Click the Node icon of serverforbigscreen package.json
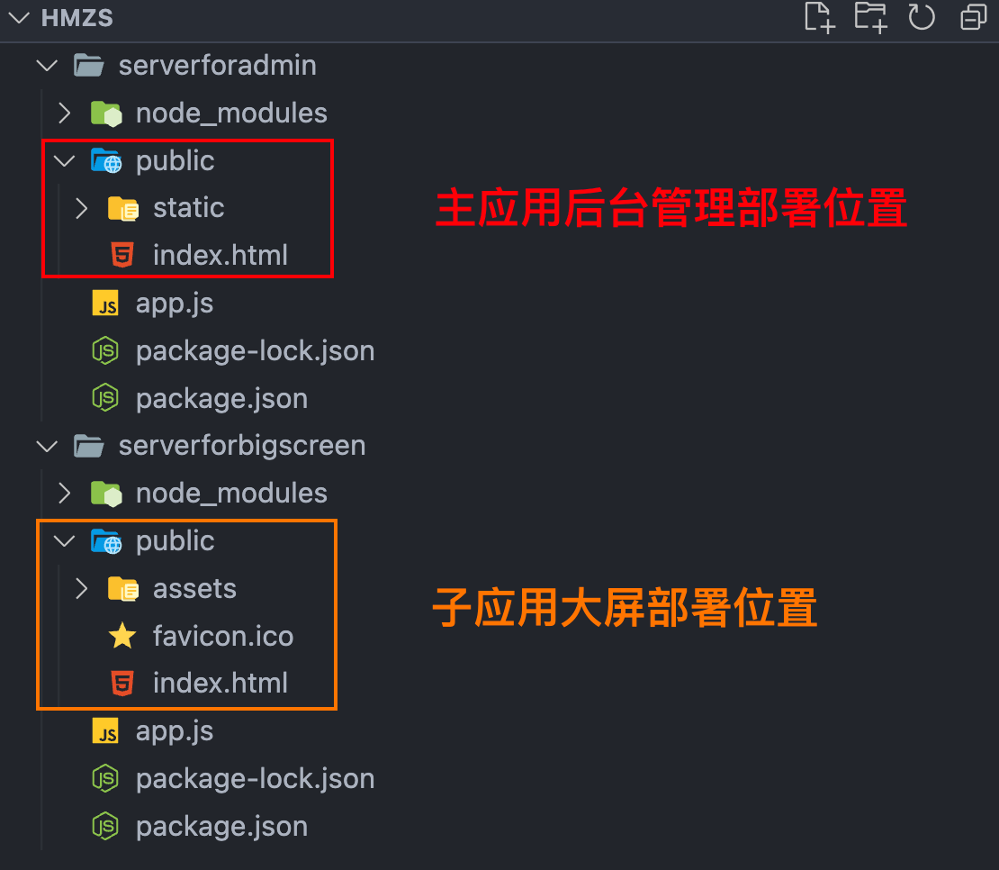 coord(106,826)
